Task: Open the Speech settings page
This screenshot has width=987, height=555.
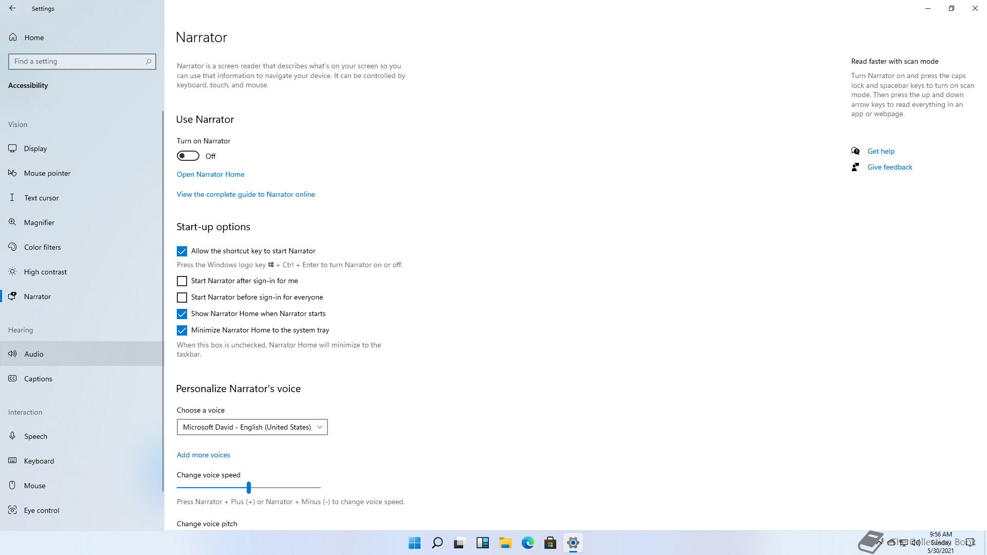Action: 82,436
